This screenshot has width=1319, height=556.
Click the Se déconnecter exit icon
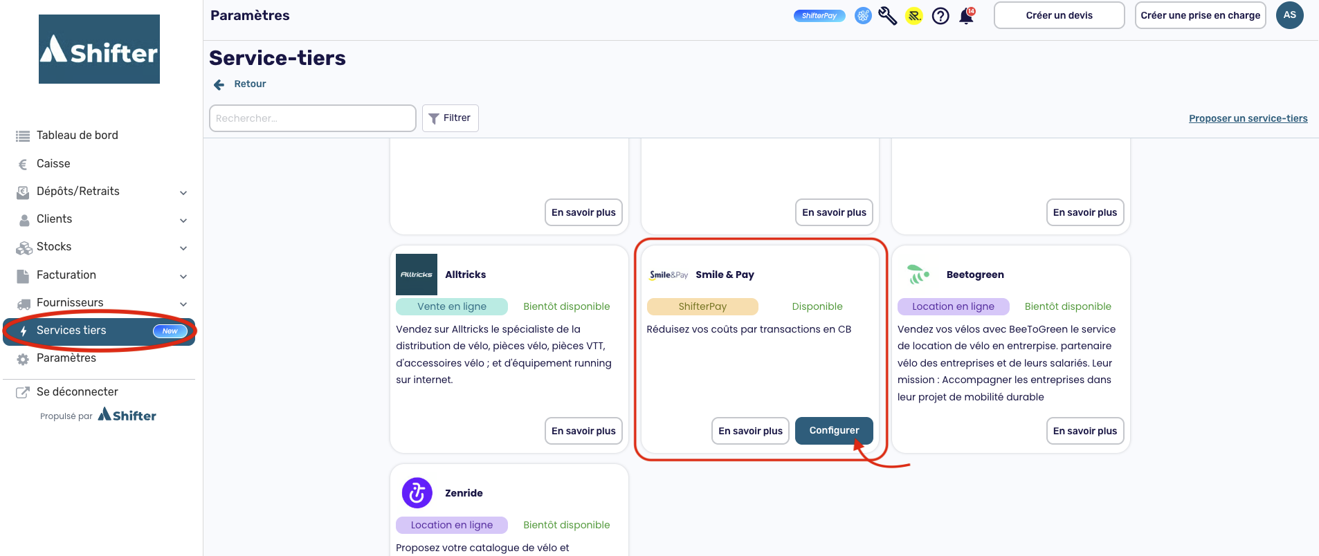pyautogui.click(x=23, y=393)
